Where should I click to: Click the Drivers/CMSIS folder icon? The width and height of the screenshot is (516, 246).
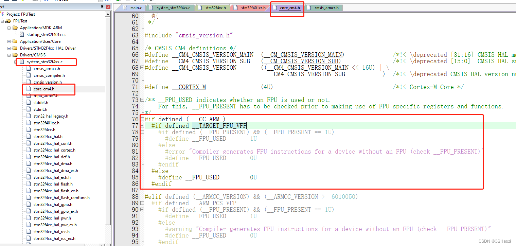coord(16,55)
